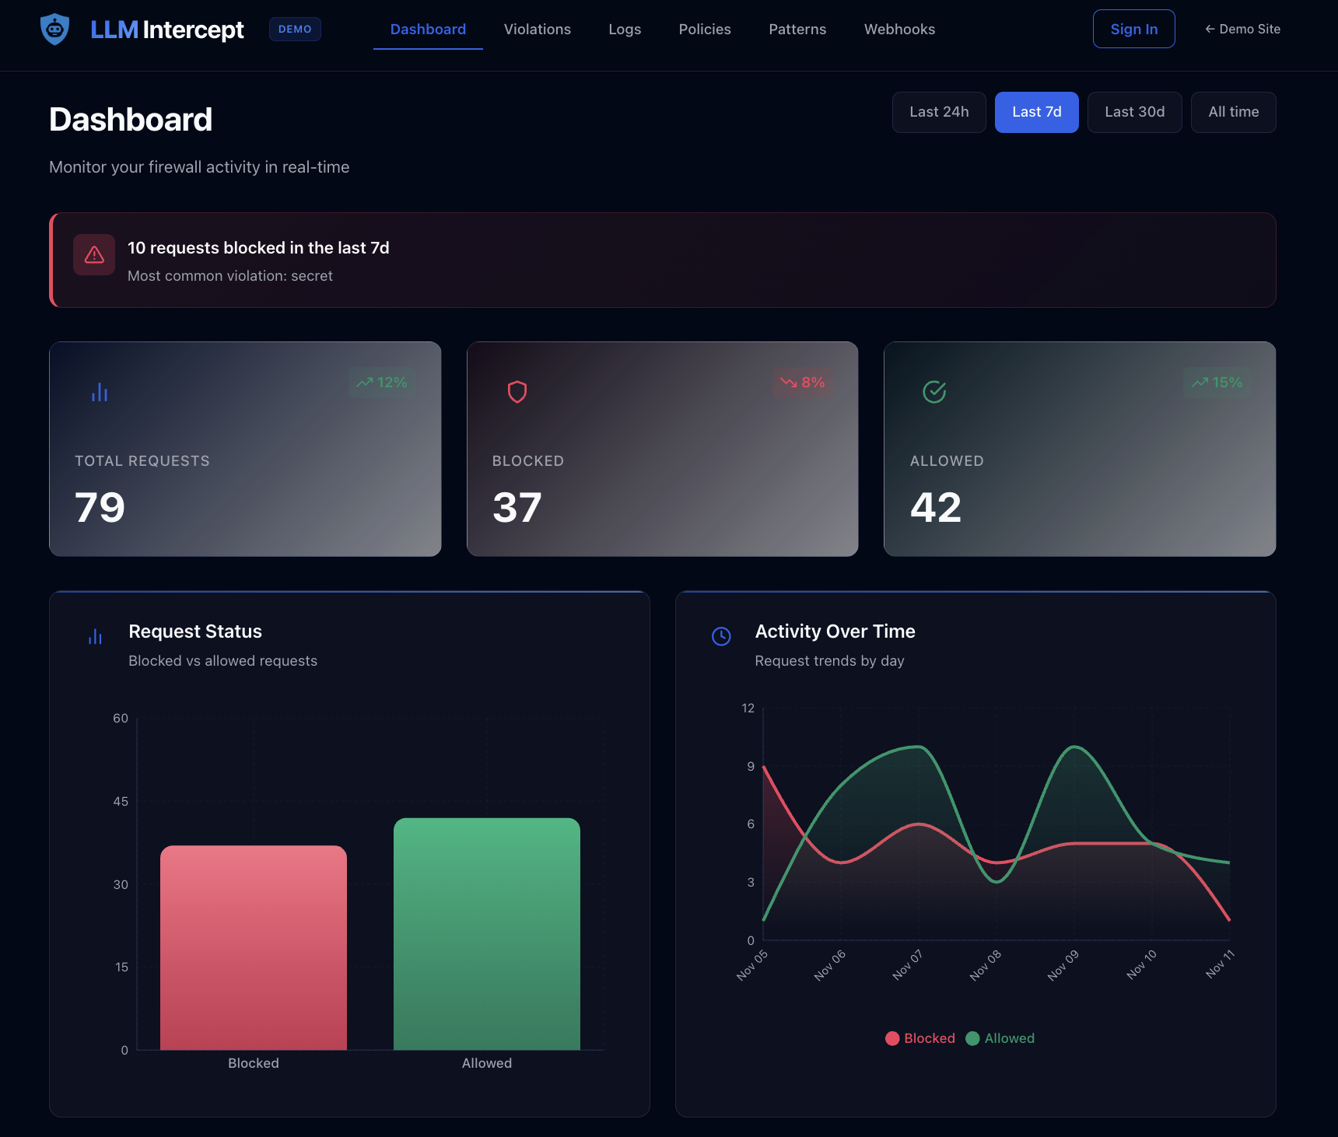Click the green Allowed bar in Request Status
This screenshot has width=1338, height=1137.
pyautogui.click(x=486, y=933)
